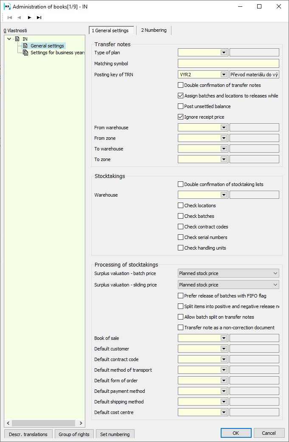Tick the Check serial numbers checkbox
The width and height of the screenshot is (289, 442).
point(181,237)
